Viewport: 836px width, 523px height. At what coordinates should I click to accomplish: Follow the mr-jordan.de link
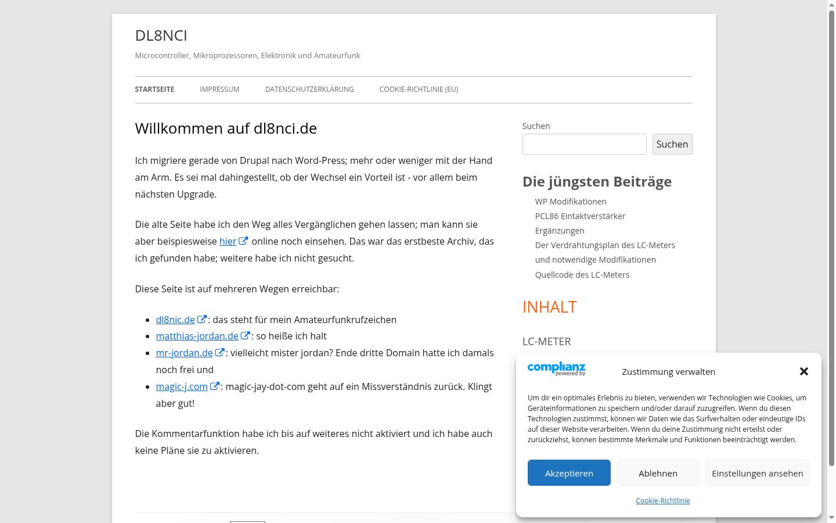point(185,353)
